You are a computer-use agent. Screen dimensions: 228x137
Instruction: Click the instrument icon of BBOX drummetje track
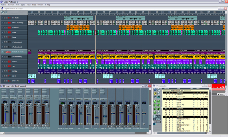10,23
